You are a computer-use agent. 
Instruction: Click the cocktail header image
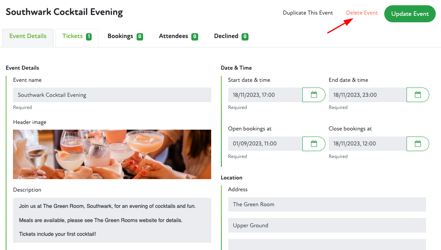pyautogui.click(x=112, y=154)
